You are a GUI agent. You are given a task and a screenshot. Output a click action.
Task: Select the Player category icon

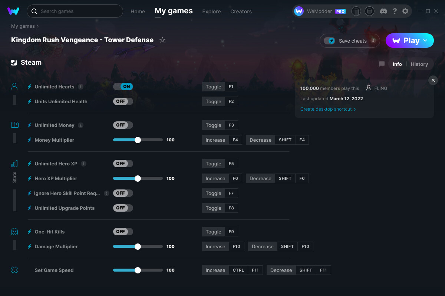pos(14,87)
